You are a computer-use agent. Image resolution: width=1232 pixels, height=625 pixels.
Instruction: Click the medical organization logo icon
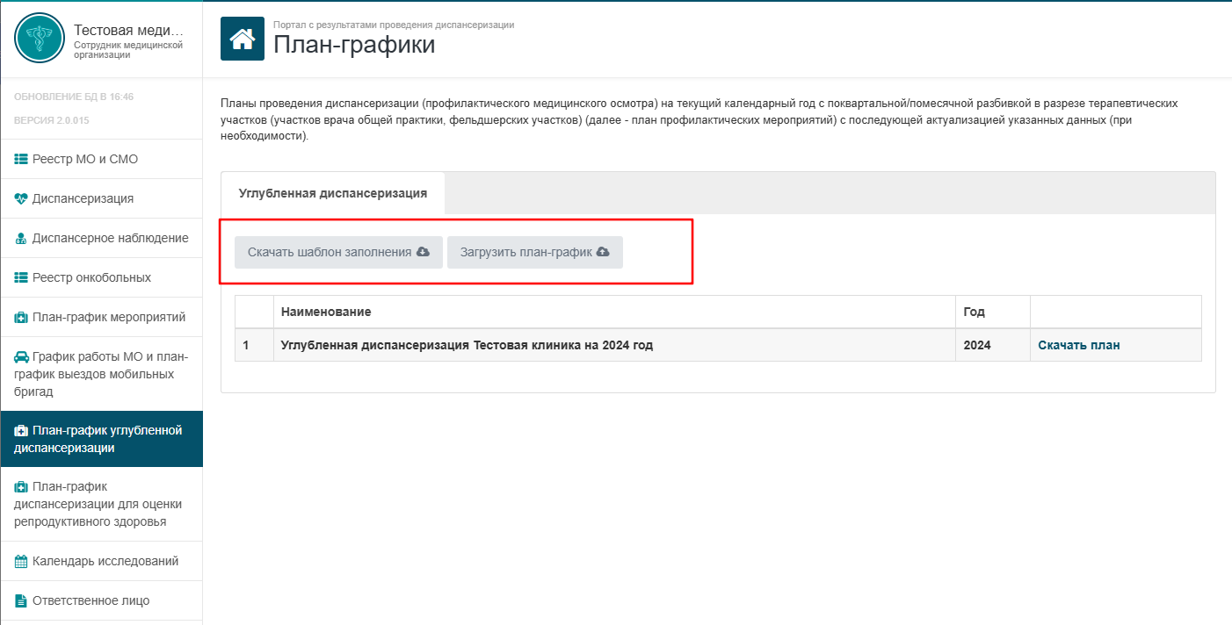pos(40,39)
